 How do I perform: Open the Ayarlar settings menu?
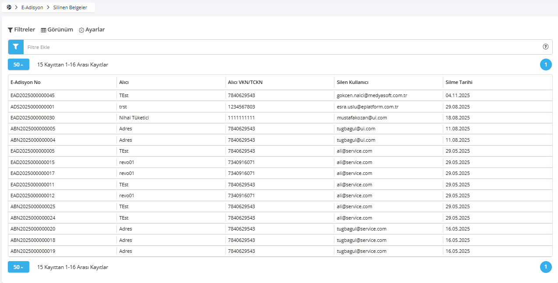pyautogui.click(x=92, y=30)
